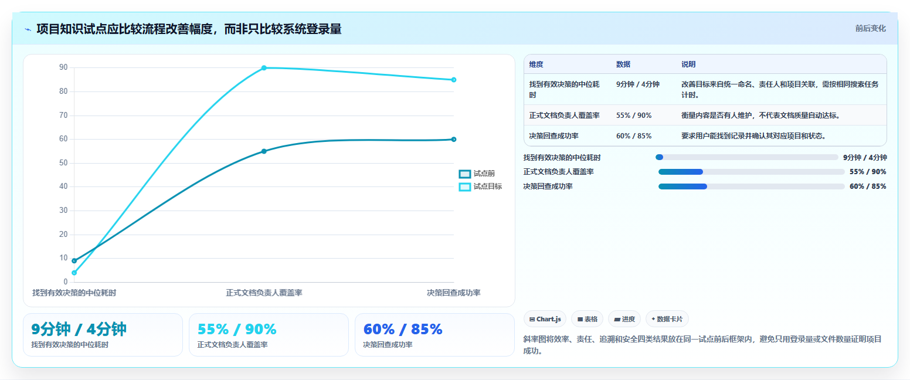Click the 前后变化 label in header
The width and height of the screenshot is (910, 380).
coord(870,28)
